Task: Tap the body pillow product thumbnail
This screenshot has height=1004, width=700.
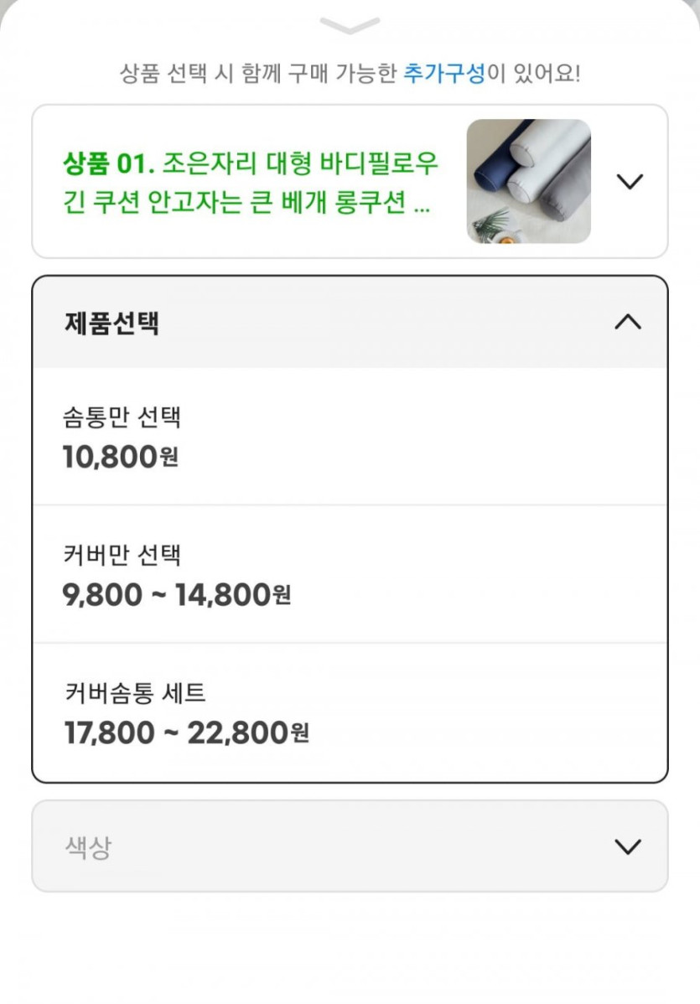Action: tap(528, 181)
